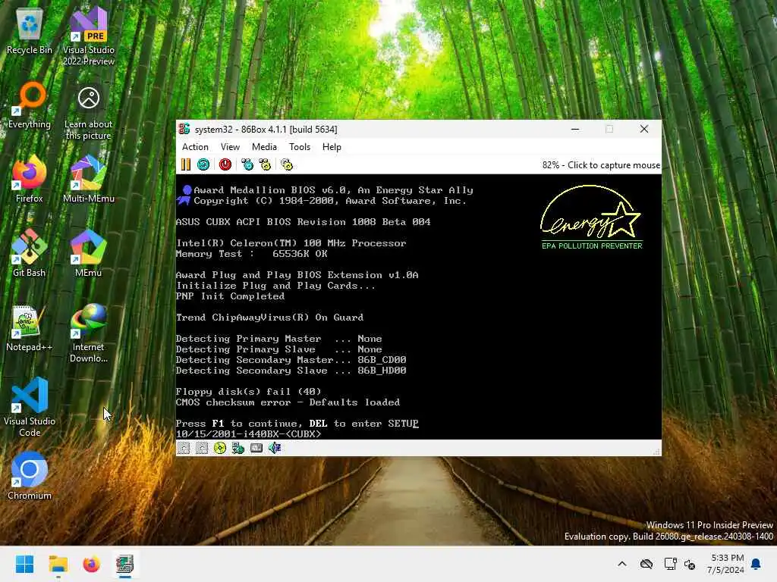Click the CD-ROM disc status bar icon

220,448
